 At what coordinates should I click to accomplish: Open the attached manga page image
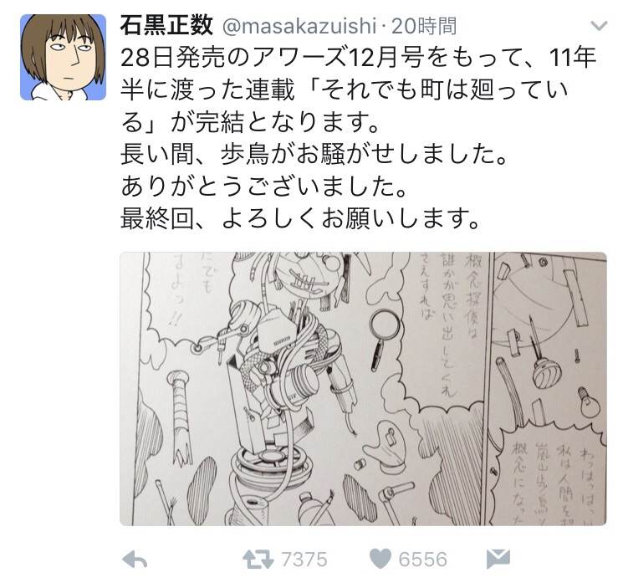pos(363,389)
